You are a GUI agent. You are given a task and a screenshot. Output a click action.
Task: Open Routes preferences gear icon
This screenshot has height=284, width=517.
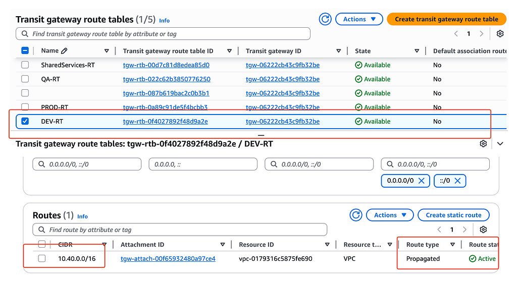point(483,230)
